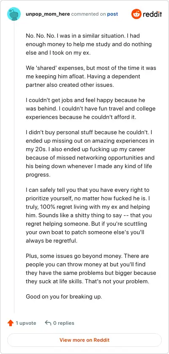Open the blue "post" link
The width and height of the screenshot is (169, 354).
(x=112, y=14)
